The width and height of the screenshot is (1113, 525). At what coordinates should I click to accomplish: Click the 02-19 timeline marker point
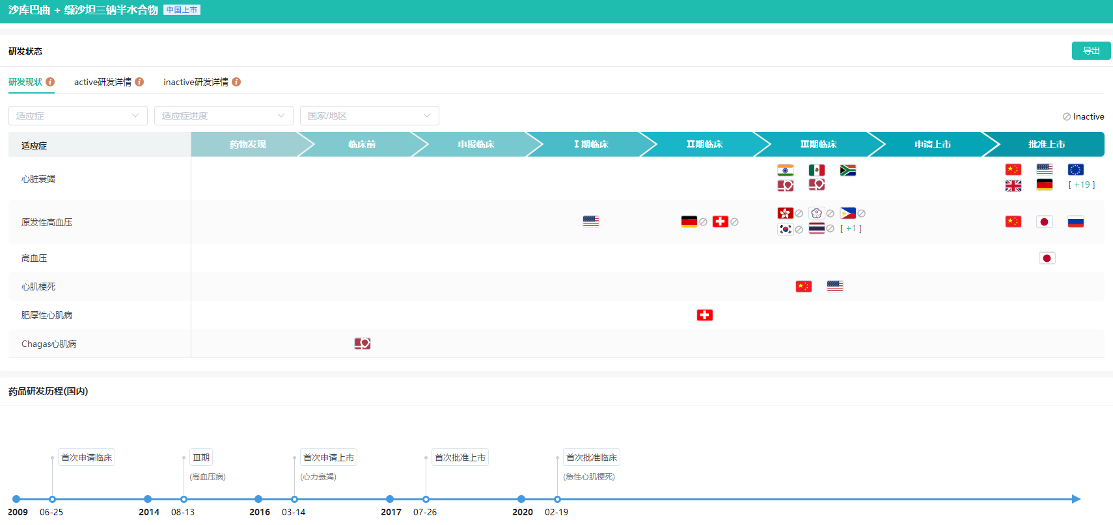click(557, 499)
